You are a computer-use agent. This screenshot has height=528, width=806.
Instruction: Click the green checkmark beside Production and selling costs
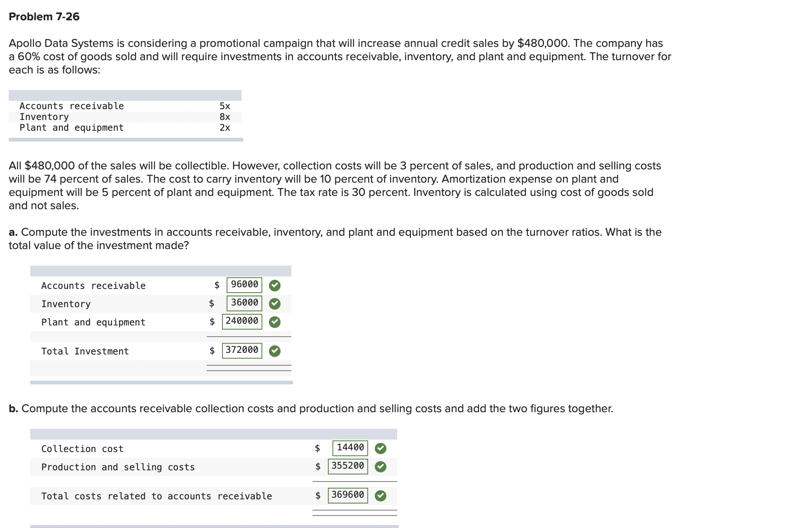381,466
